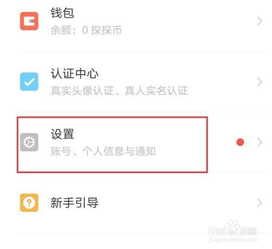Tap 真实头像认证、真人实名认证 subtitle

tap(119, 91)
